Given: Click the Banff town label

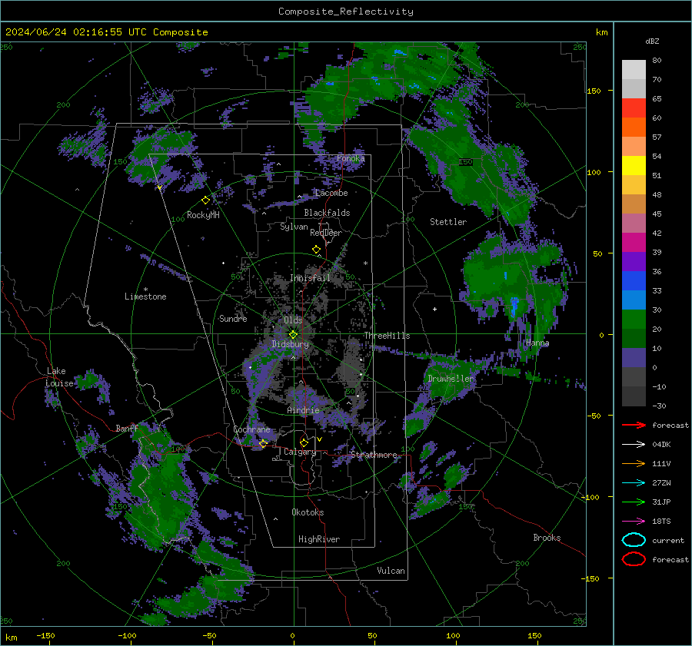Looking at the screenshot, I should click(x=127, y=429).
